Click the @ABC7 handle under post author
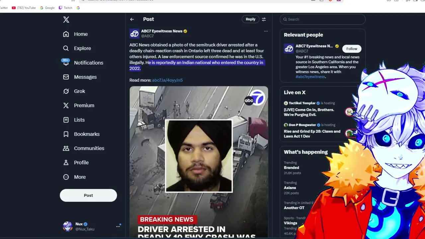The width and height of the screenshot is (425, 239). pos(147,36)
